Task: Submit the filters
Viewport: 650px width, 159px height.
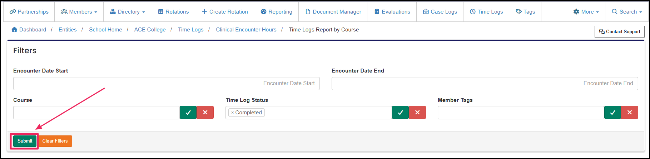Action: (25, 141)
